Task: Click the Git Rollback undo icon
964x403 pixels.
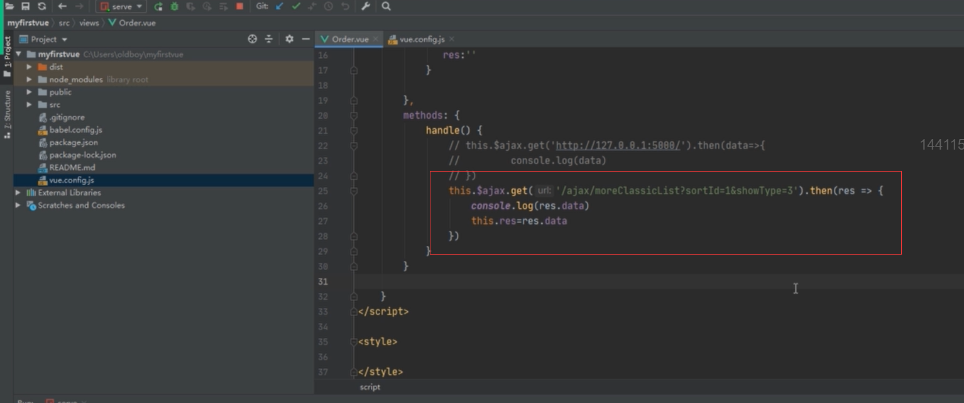Action: point(345,6)
